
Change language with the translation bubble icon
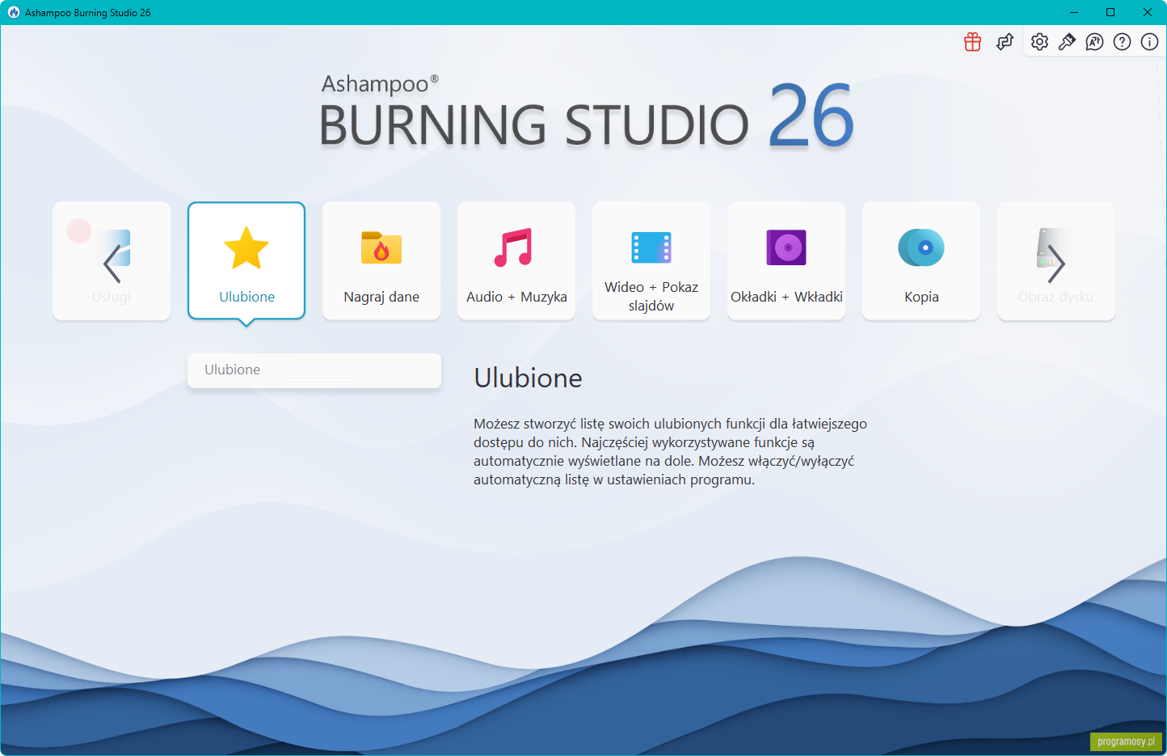[x=1094, y=42]
